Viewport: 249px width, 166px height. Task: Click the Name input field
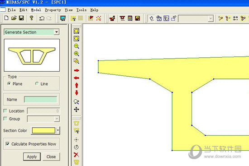pos(41,99)
